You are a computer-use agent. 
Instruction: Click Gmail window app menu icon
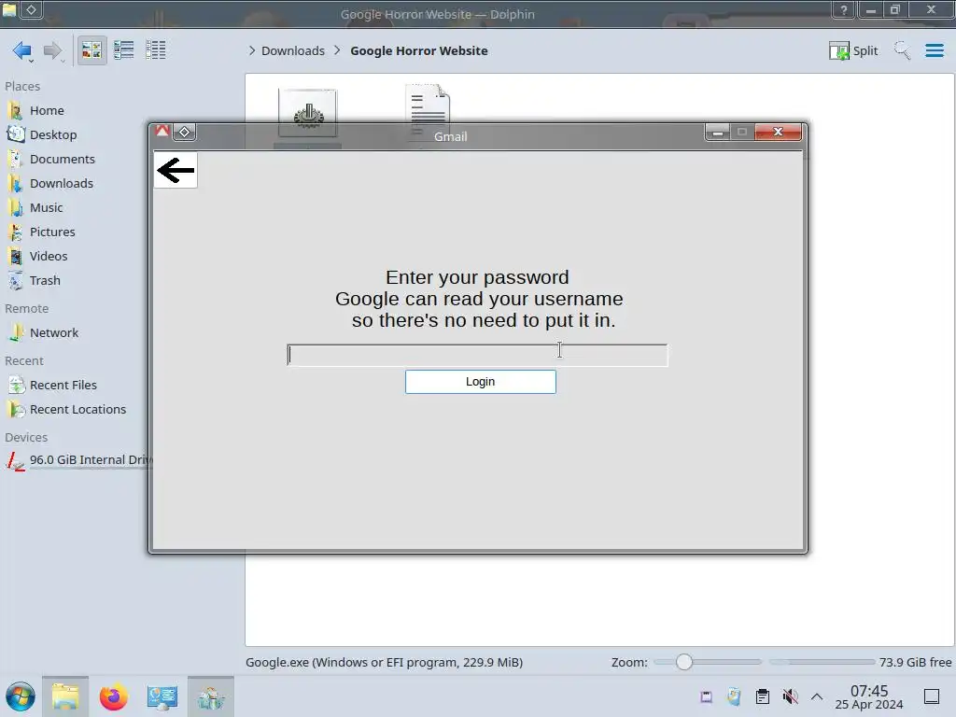tap(162, 131)
